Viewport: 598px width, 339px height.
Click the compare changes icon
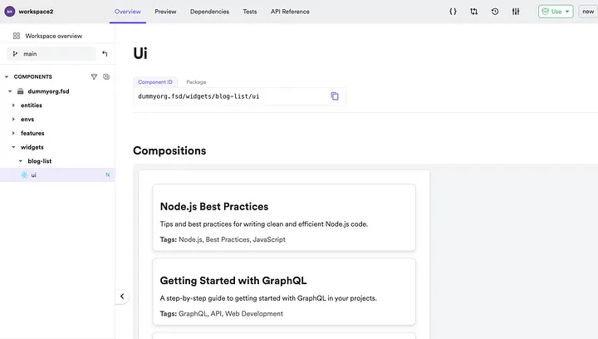point(473,12)
